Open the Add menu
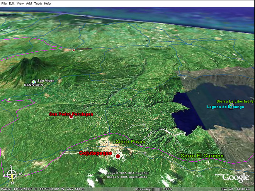 (29, 3)
